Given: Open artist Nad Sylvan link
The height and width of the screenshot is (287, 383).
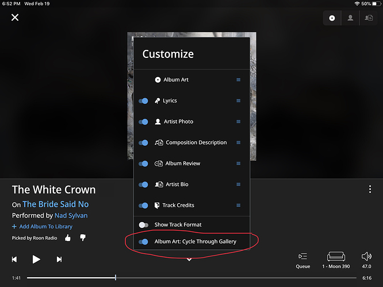Looking at the screenshot, I should (x=71, y=216).
